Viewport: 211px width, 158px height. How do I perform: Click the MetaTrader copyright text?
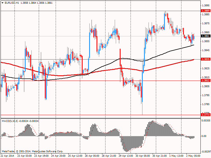(x=32, y=151)
